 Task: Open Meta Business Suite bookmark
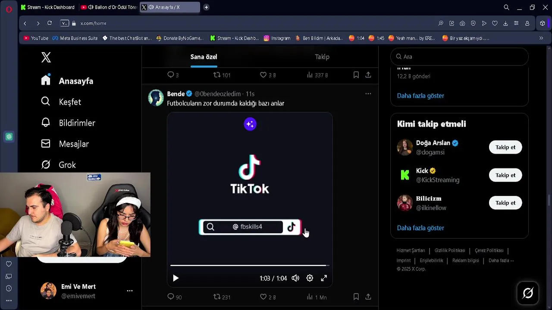75,38
